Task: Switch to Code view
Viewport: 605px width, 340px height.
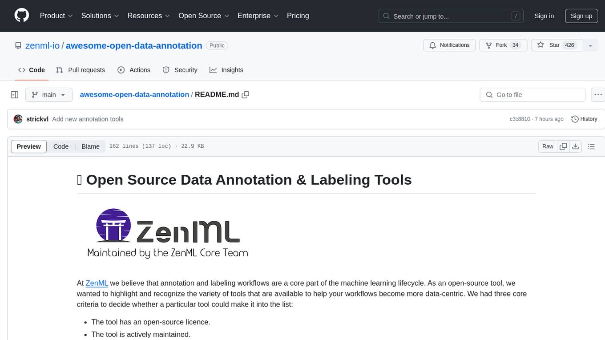Action: [x=61, y=146]
